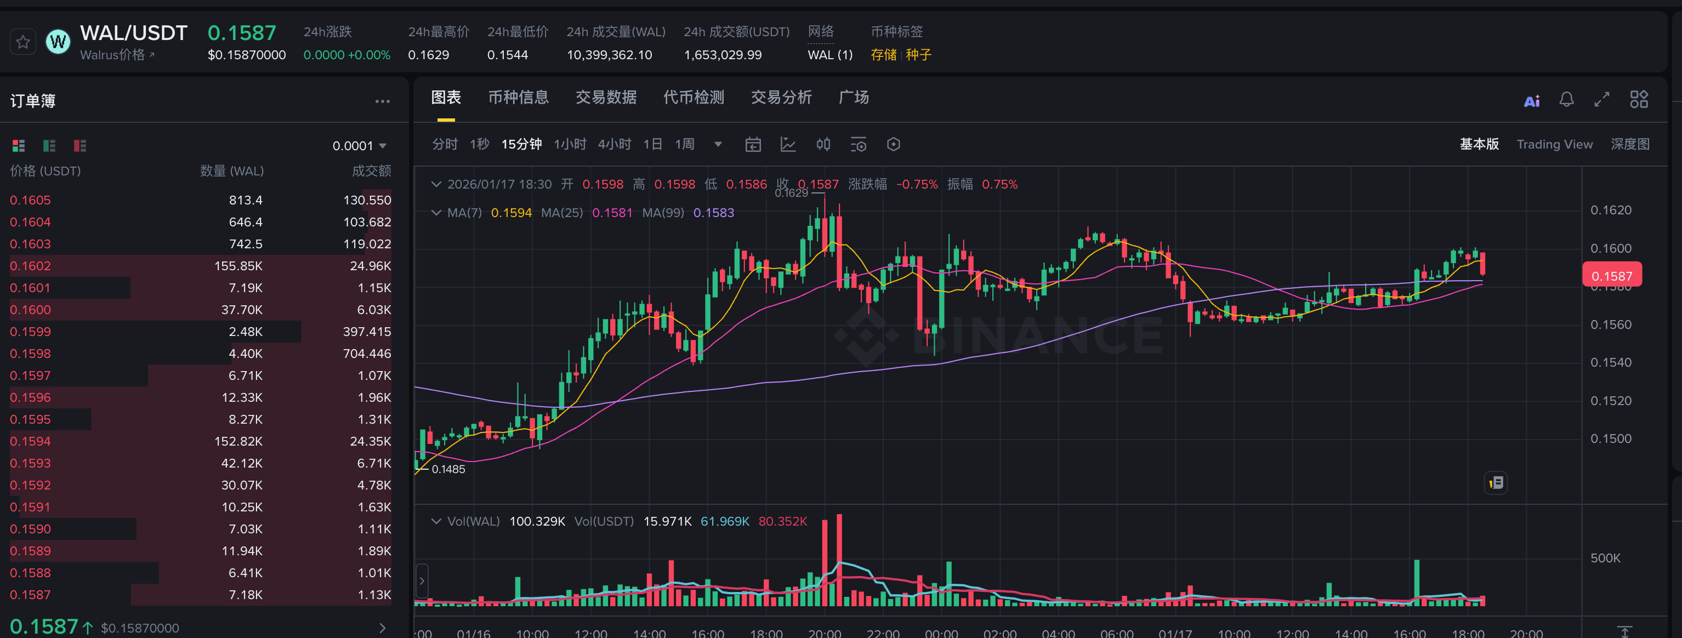
Task: Switch to the 币种信息 tab
Action: [518, 98]
